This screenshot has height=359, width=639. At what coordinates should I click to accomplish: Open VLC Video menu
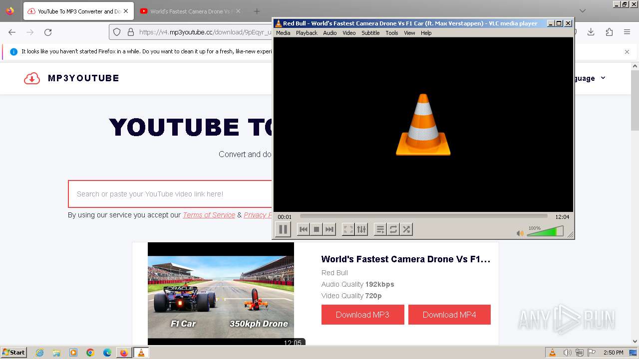(349, 33)
